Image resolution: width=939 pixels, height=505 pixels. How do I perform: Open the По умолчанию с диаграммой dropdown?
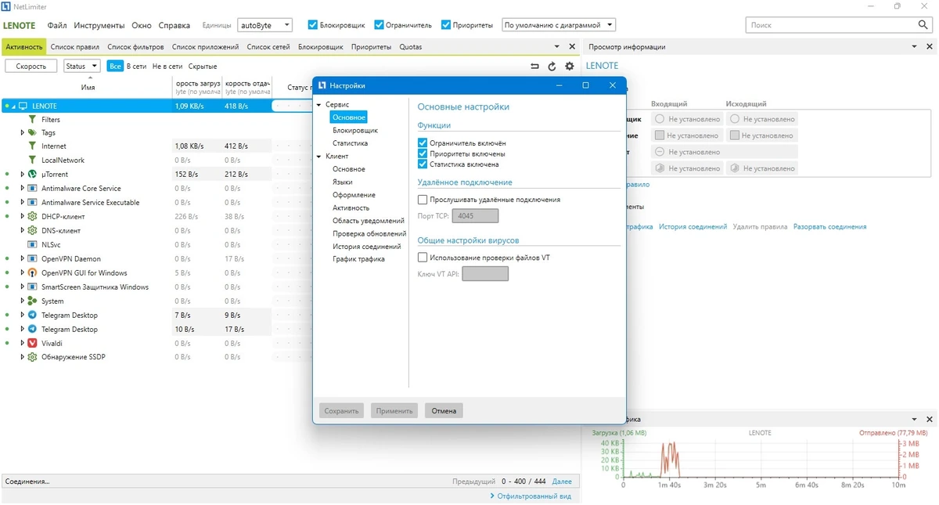click(x=559, y=25)
